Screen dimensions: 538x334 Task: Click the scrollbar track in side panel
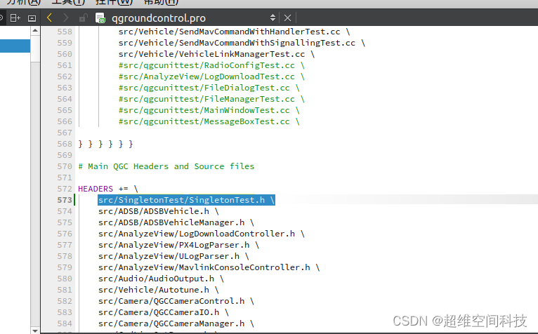[35, 194]
